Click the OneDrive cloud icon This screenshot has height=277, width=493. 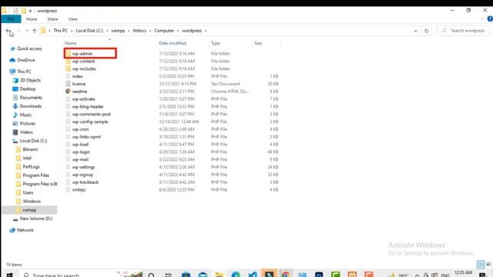pos(12,60)
